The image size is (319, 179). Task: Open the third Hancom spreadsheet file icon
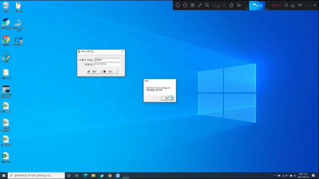pyautogui.click(x=5, y=141)
